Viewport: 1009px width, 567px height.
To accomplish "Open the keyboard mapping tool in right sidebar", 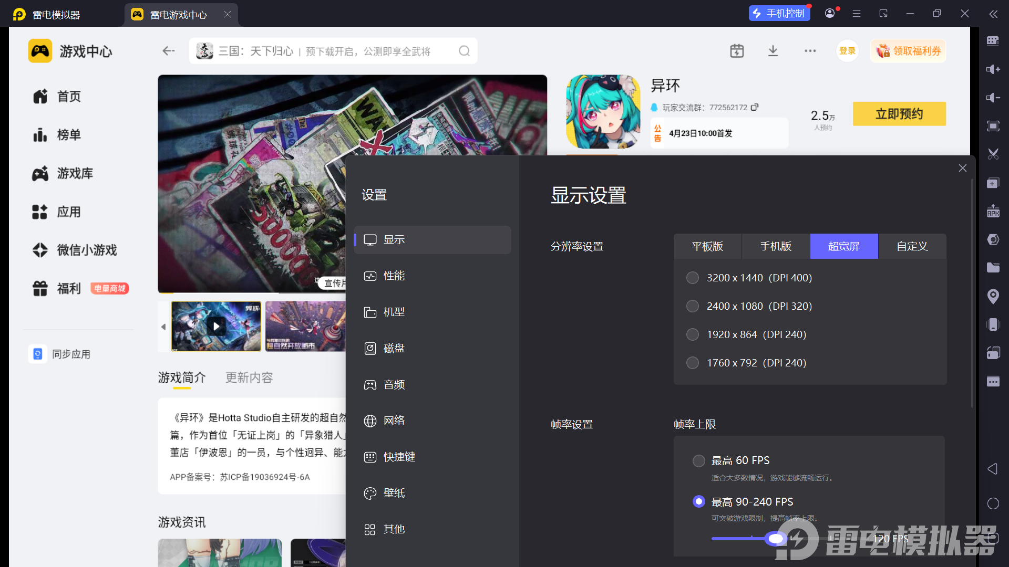I will tap(993, 41).
